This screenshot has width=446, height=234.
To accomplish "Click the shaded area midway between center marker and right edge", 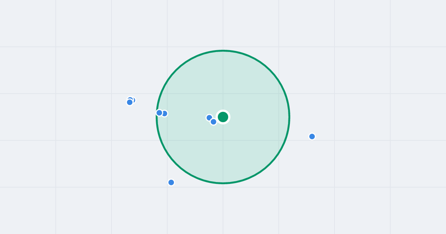I will pos(256,117).
